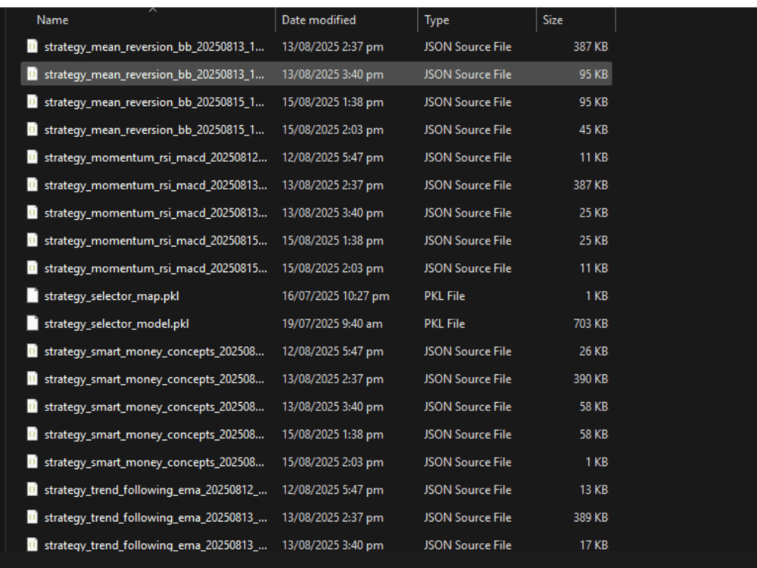Click JSON icon of the highlighted 95 KB file
Image resolution: width=757 pixels, height=568 pixels.
click(x=33, y=74)
